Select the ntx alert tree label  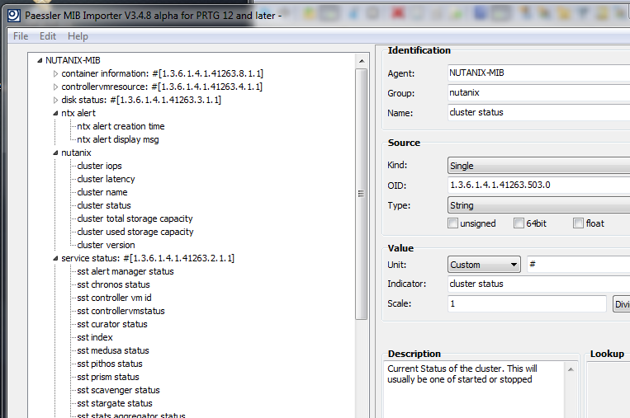point(78,114)
